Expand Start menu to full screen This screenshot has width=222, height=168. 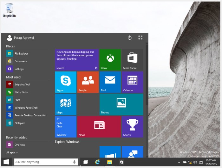click(140, 37)
